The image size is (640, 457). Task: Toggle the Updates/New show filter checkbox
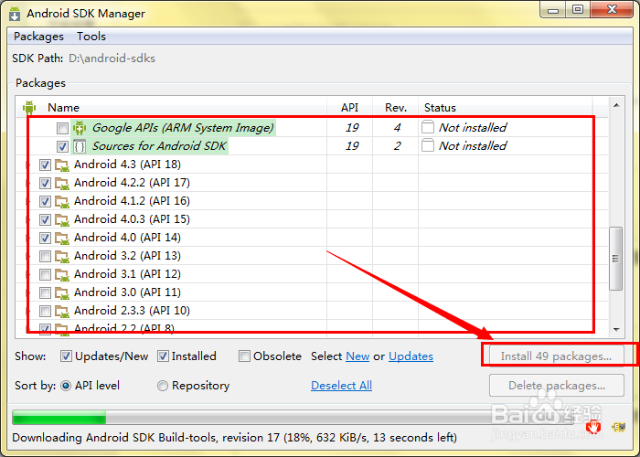66,356
